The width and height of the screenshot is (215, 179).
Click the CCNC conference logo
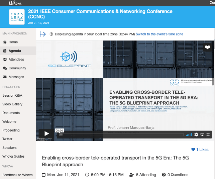click(x=17, y=16)
